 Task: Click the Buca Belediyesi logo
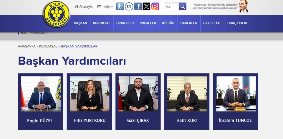click(56, 14)
